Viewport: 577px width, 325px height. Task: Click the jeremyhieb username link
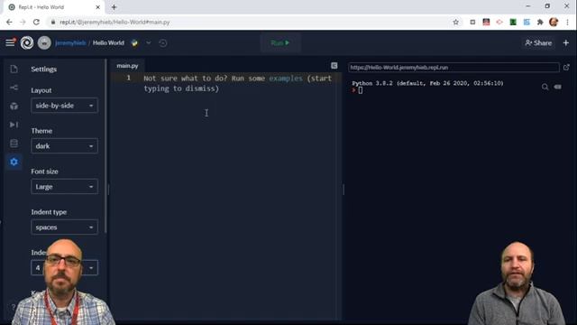70,42
